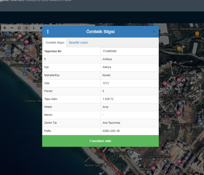The image size is (204, 175).
Task: Open the three-dot dialog menu
Action: (48, 32)
